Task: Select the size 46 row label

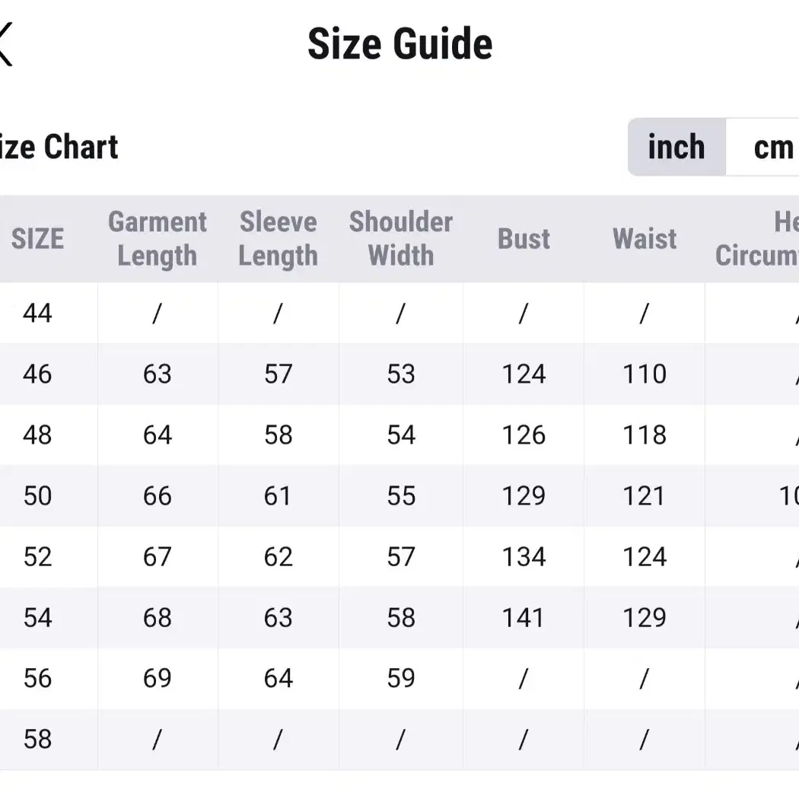Action: tap(38, 374)
